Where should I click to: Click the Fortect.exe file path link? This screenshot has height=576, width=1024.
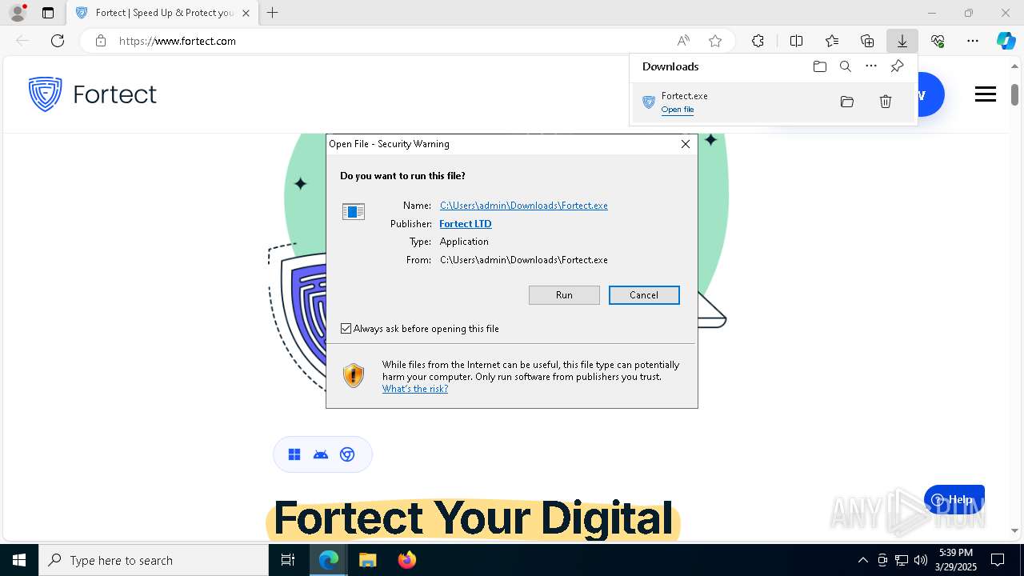click(524, 206)
